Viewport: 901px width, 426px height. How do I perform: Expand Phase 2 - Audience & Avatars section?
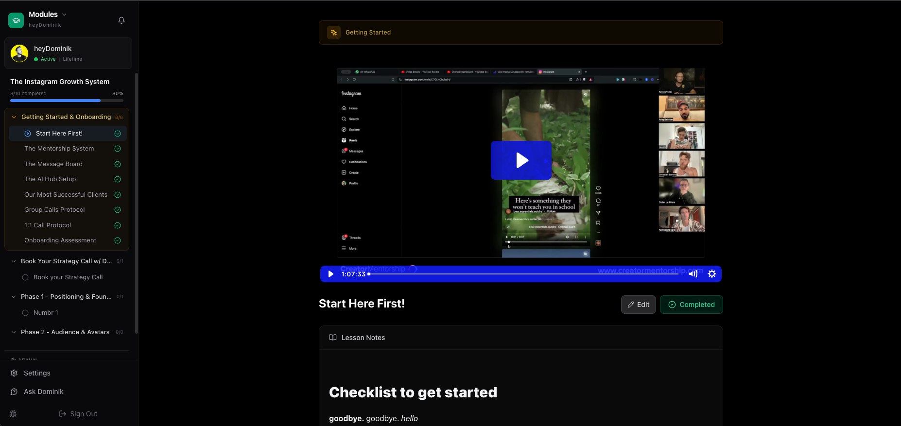click(14, 332)
